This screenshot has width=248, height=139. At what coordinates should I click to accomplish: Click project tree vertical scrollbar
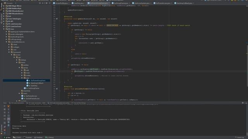coord(51,54)
